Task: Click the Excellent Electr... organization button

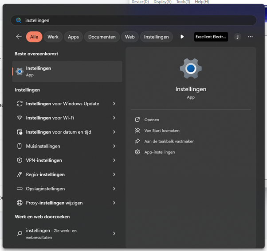Action: point(211,37)
